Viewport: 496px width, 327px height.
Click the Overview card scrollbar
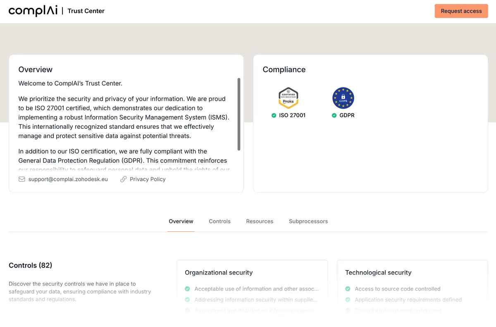[238, 114]
